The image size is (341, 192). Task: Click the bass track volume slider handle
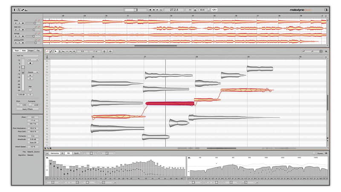coord(35,23)
